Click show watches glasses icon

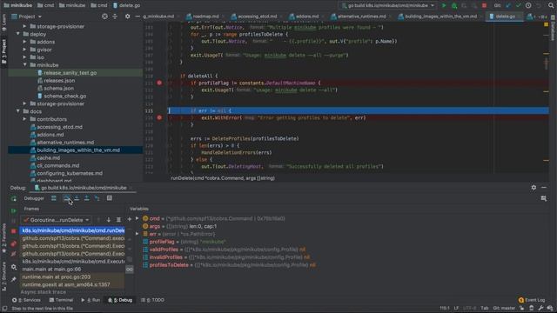(130, 270)
